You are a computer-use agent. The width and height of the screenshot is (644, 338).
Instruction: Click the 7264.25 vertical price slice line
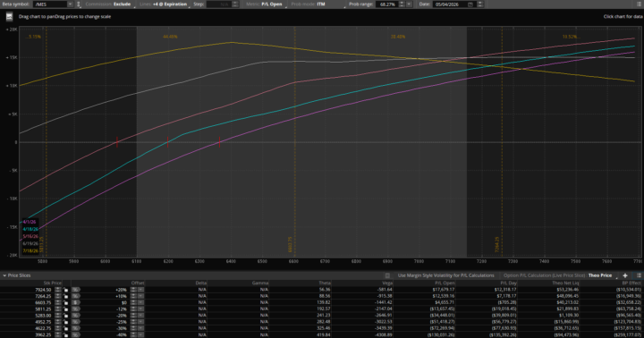(502, 141)
